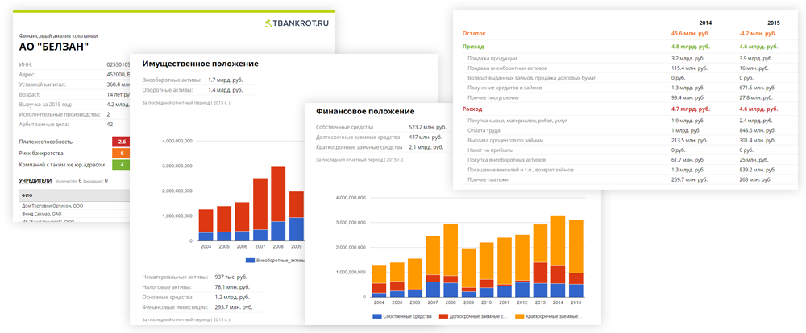The height and width of the screenshot is (333, 806).
Task: Click the 2008 bar in Имущественное положение chart
Action: pyautogui.click(x=278, y=203)
